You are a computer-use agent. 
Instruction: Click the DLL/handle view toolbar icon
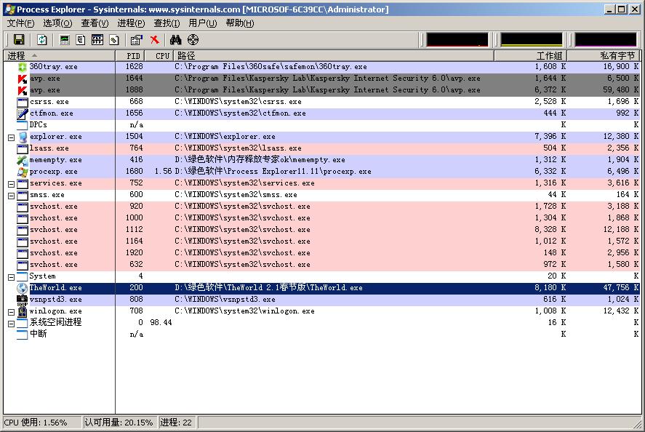114,39
